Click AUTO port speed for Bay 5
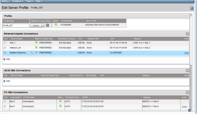Viewport: 197px width, 114px height. point(68,101)
